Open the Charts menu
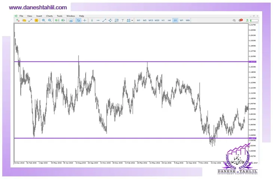Screen dimensions: 273x179 click(x=49, y=16)
